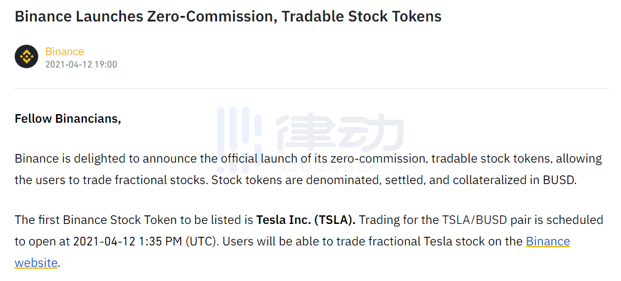The width and height of the screenshot is (621, 281).
Task: Click the vertical bars watermark logo
Action: pos(240,139)
